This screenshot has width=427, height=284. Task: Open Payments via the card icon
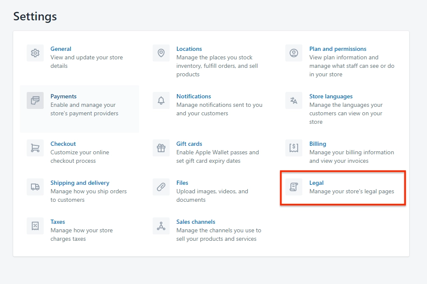click(35, 100)
